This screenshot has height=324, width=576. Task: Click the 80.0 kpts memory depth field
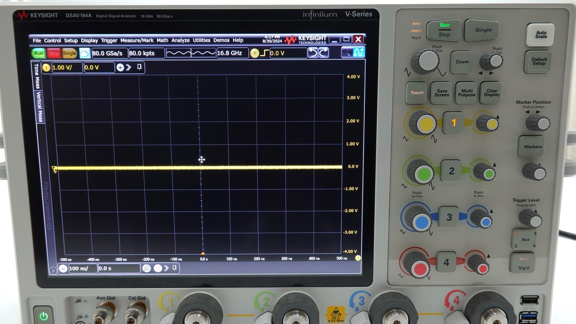point(146,53)
